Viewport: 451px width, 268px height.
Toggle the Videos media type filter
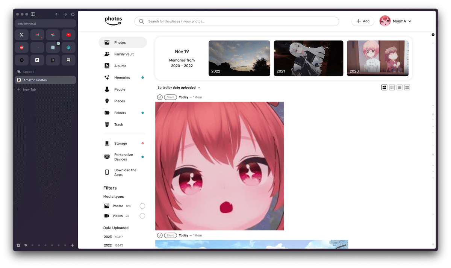(x=142, y=216)
